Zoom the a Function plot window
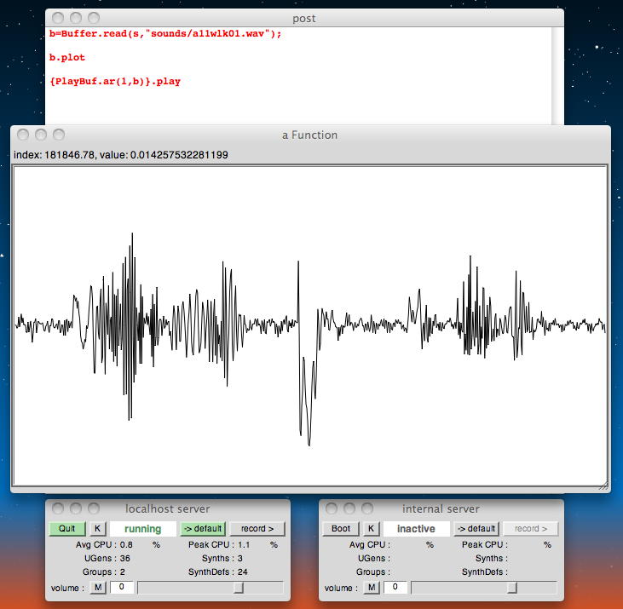This screenshot has width=623, height=609. pyautogui.click(x=59, y=135)
